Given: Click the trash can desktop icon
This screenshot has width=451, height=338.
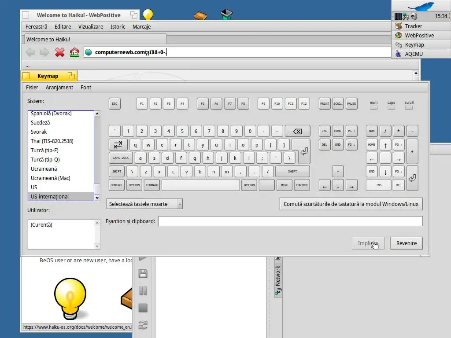Looking at the screenshot, I should point(226,15).
